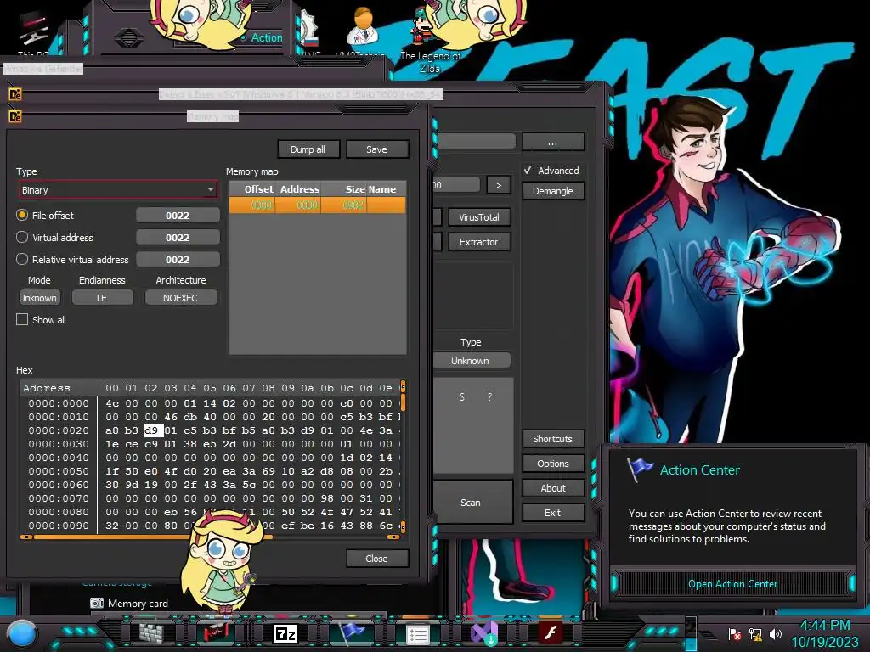Click the About button
The height and width of the screenshot is (652, 870).
click(552, 488)
